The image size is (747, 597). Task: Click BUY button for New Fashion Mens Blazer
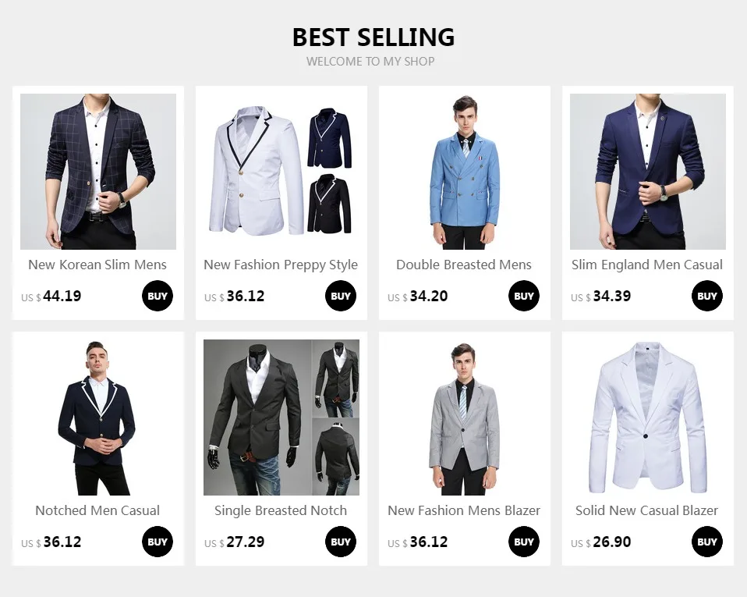(523, 542)
